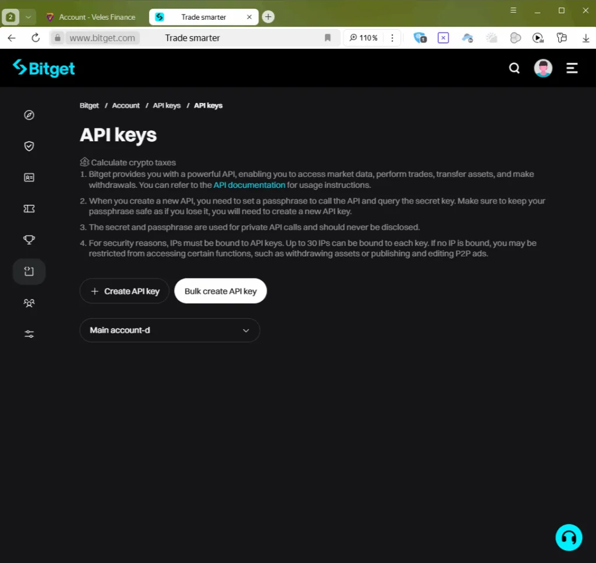The image size is (596, 563).
Task: Click the search magnifier icon in the header
Action: coord(514,68)
